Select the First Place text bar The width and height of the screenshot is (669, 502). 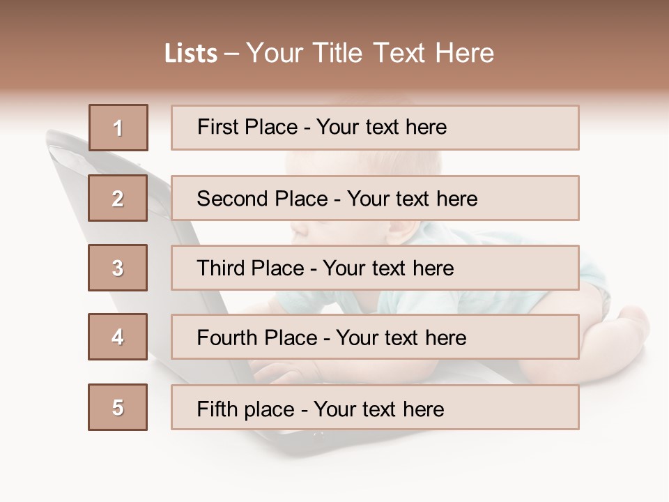[x=375, y=128]
